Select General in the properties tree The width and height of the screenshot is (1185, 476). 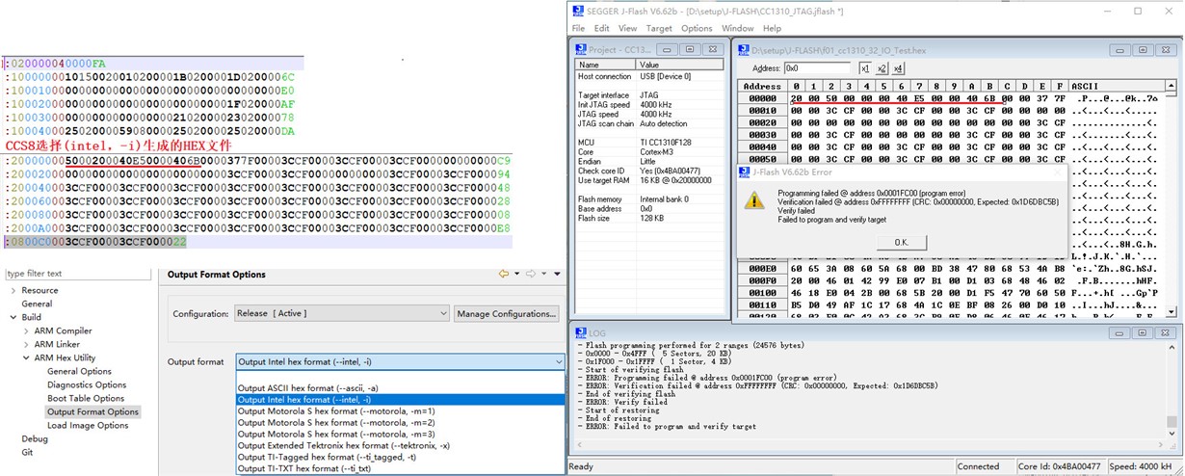[37, 304]
